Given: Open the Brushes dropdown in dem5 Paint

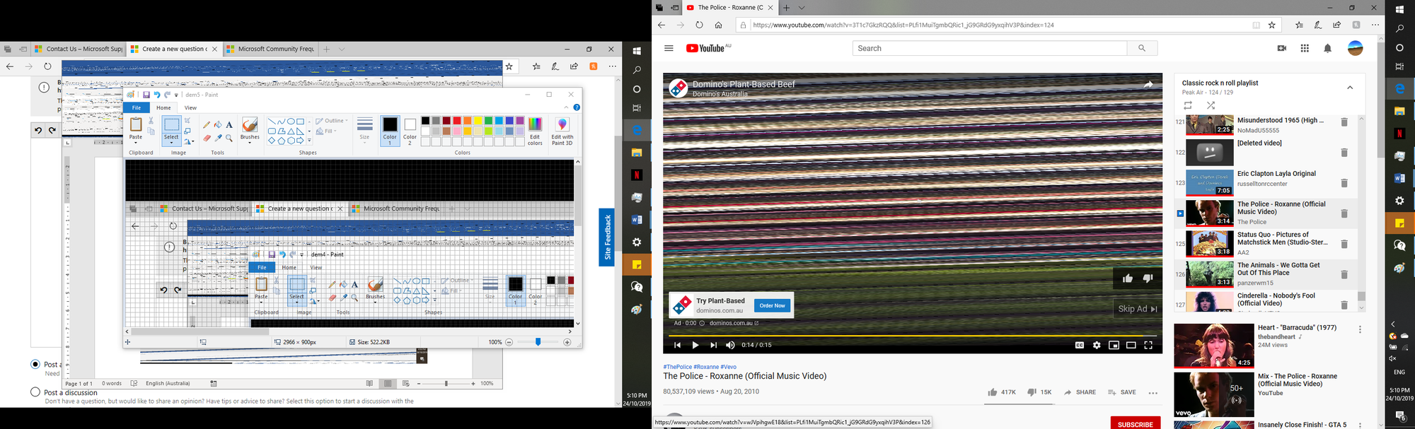Looking at the screenshot, I should [x=250, y=142].
